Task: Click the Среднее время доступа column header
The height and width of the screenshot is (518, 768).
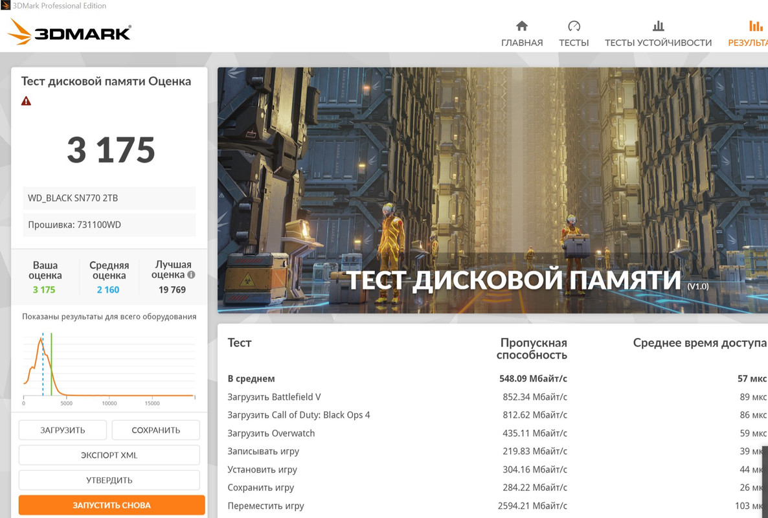Action: point(700,343)
